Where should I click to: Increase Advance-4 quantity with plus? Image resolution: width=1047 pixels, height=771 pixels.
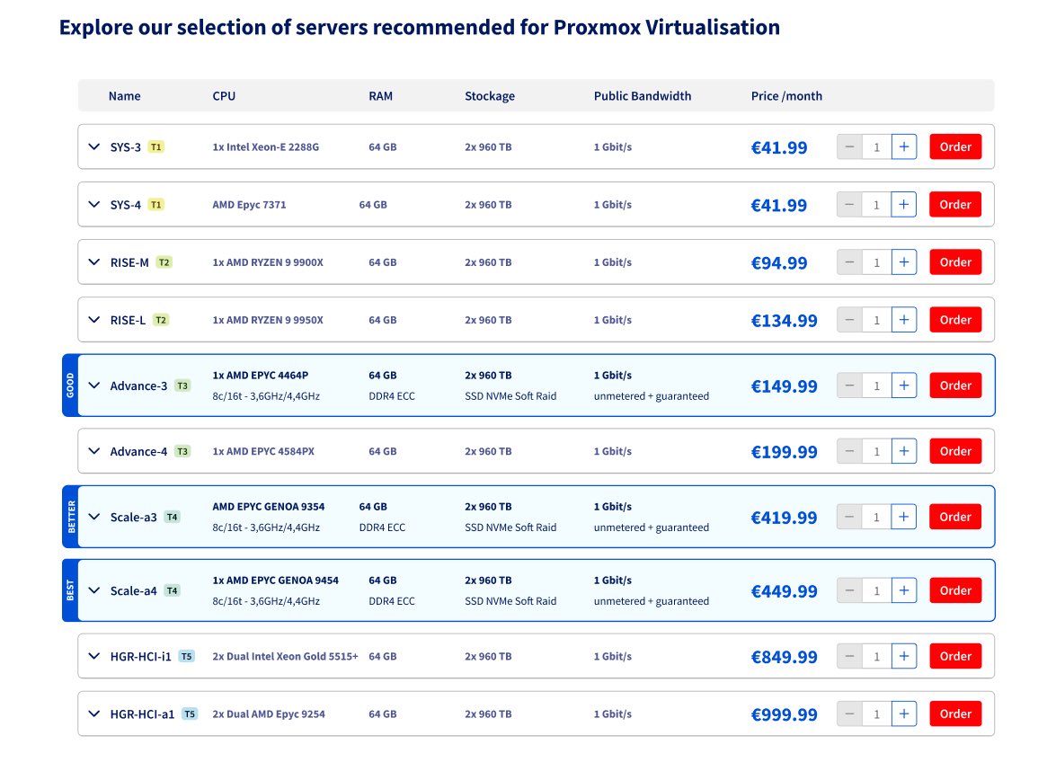point(903,451)
